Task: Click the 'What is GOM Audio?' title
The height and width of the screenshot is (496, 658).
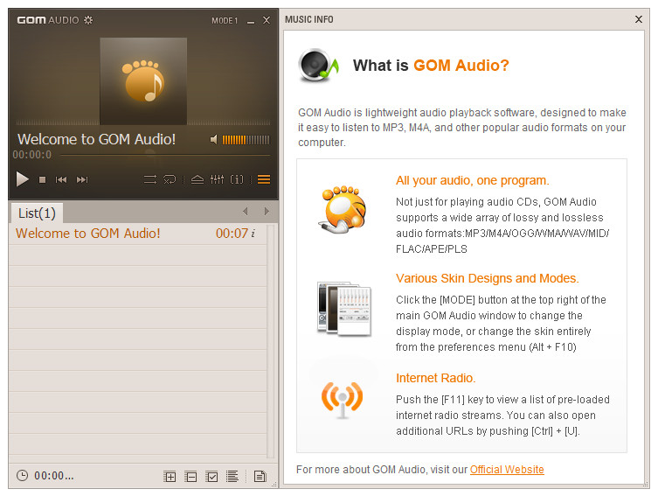Action: (431, 66)
